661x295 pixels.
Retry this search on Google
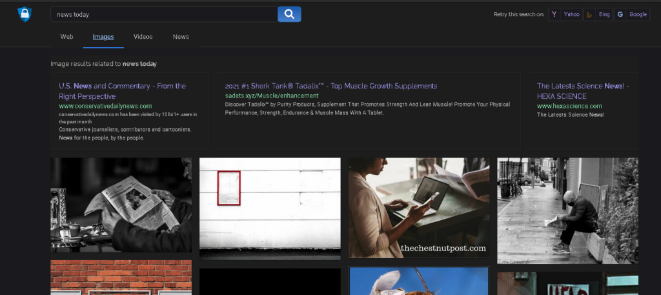pos(632,14)
